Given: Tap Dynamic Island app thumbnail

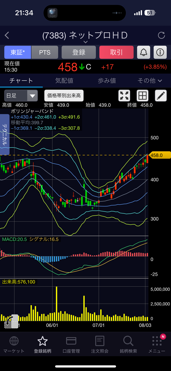Looking at the screenshot, I should point(52,13).
